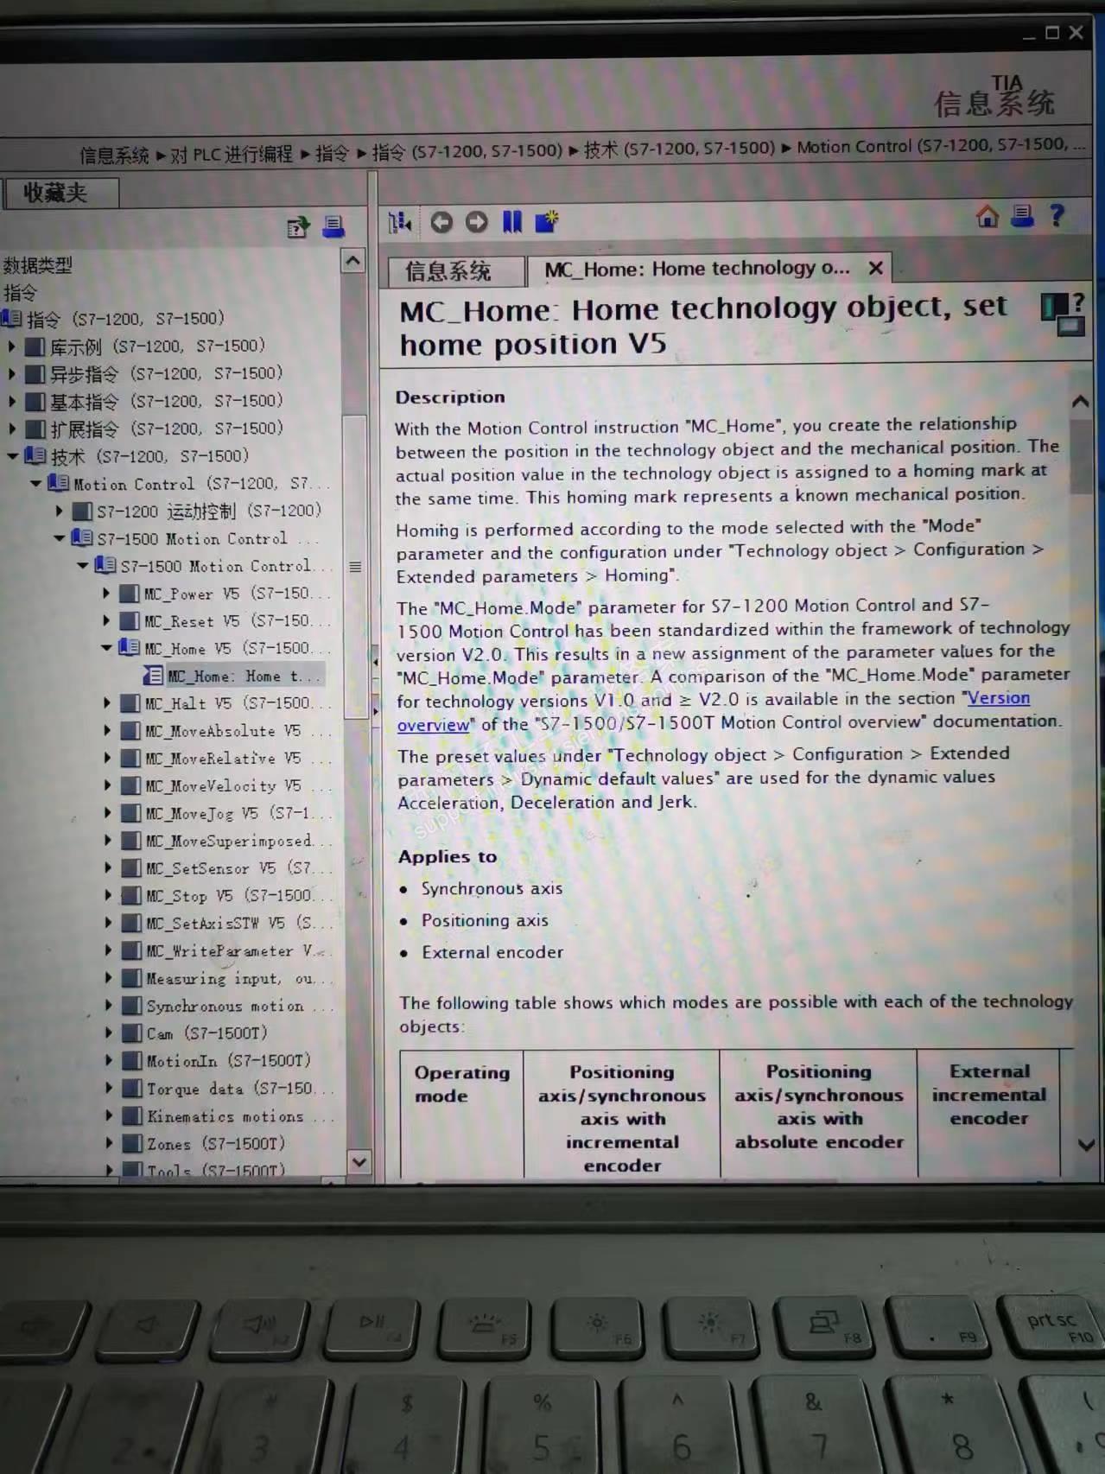Viewport: 1105px width, 1474px height.
Task: Click the back navigation arrow in toolbar
Action: [x=441, y=223]
